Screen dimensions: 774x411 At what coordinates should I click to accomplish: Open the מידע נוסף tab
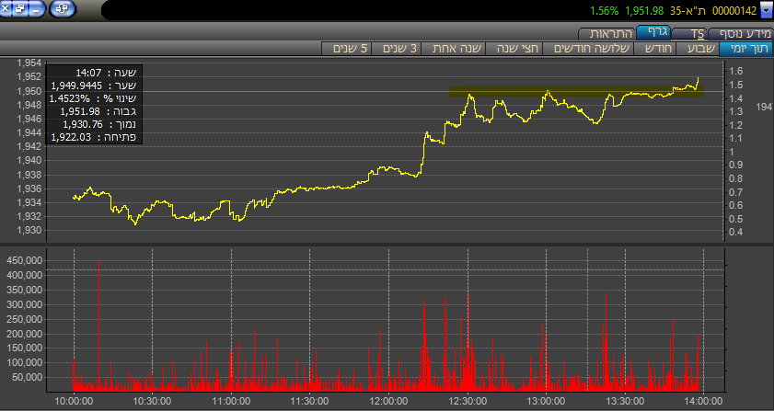740,33
